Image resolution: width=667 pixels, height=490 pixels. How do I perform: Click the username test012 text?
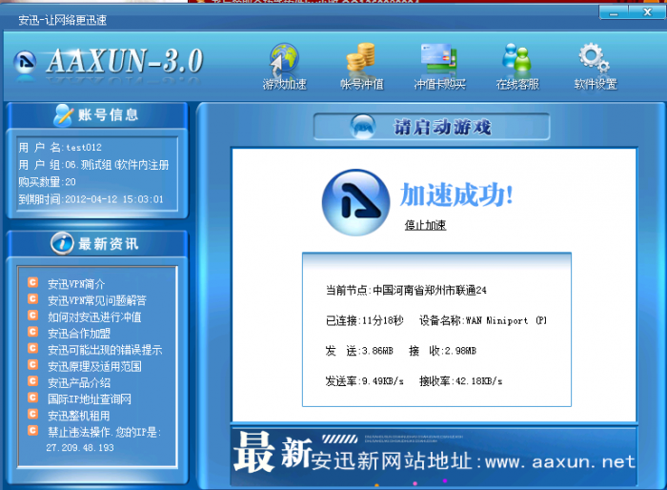click(x=84, y=148)
